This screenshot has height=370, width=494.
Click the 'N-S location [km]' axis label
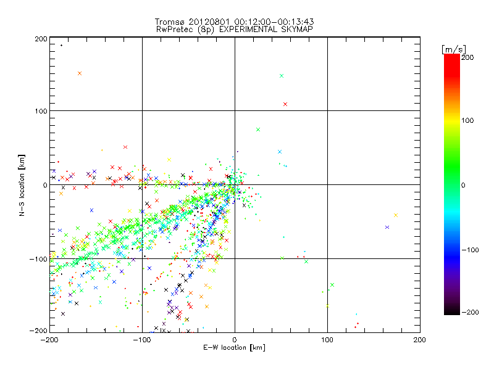[x=22, y=185]
